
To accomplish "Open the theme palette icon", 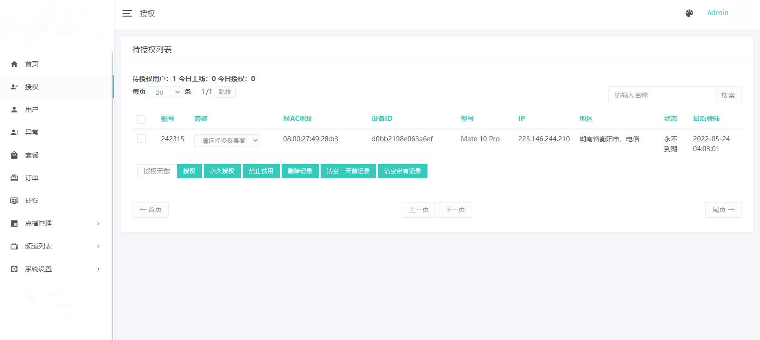I will 689,13.
